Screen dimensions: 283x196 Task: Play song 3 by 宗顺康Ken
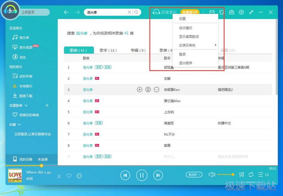(x=140, y=89)
